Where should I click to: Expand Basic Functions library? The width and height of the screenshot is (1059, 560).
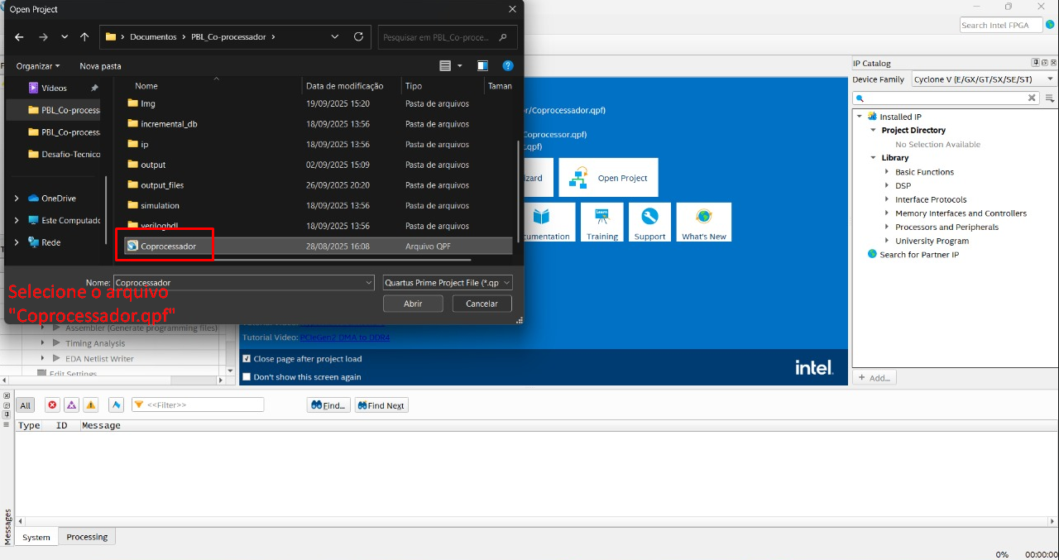[887, 172]
